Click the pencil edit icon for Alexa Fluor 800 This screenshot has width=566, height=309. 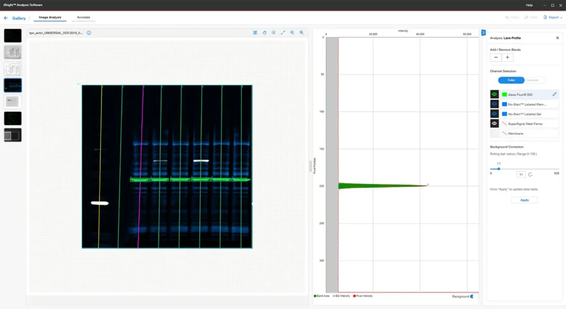pyautogui.click(x=554, y=94)
